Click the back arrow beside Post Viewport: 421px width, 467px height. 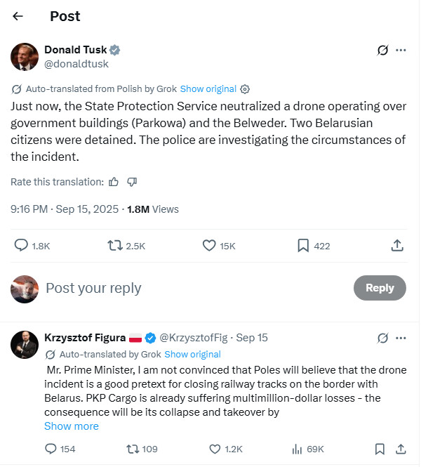point(18,16)
